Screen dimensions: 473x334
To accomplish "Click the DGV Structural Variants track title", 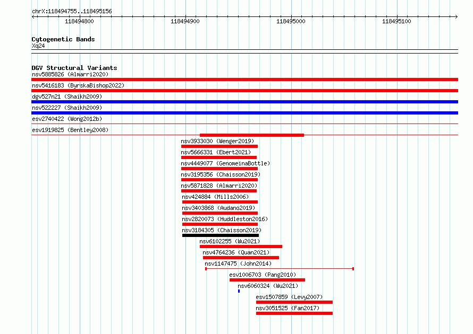I will point(74,68).
